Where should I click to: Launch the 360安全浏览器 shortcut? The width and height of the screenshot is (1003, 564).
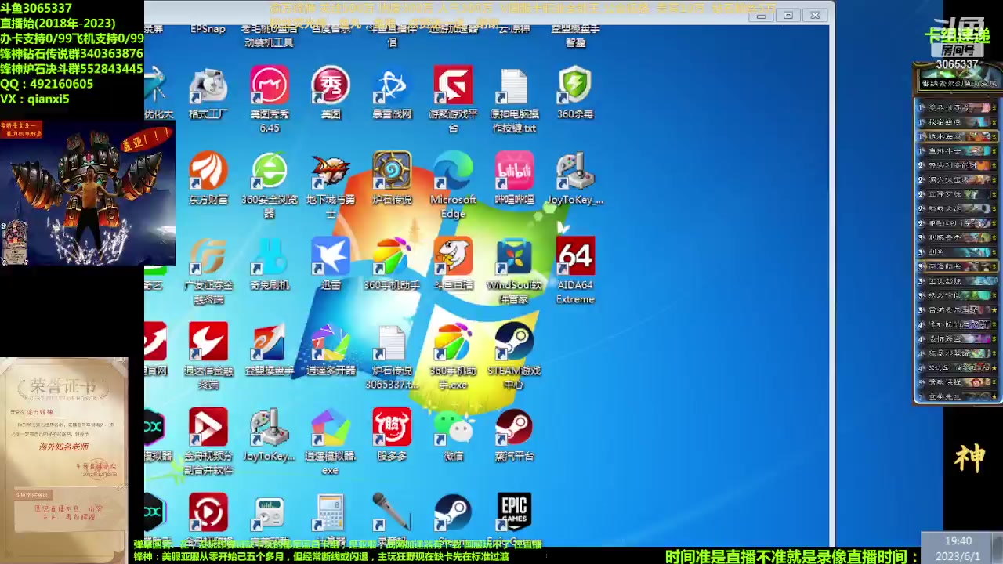270,185
